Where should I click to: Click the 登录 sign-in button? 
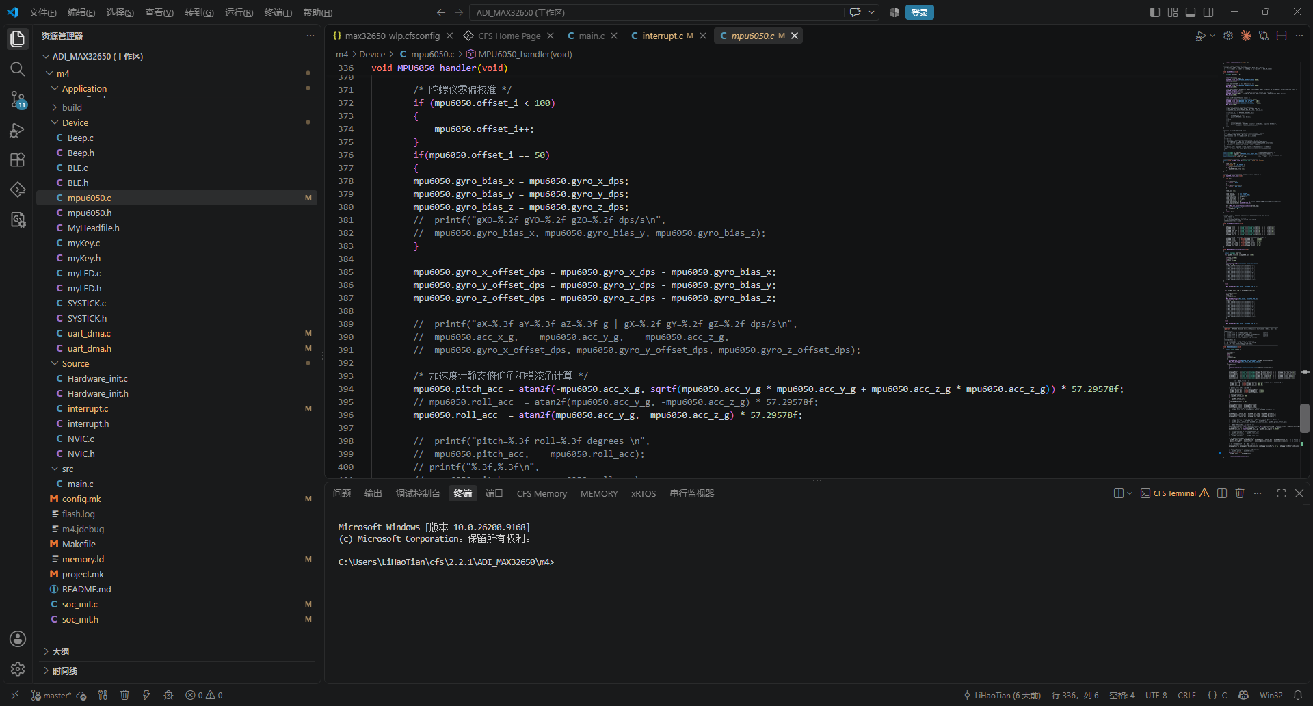coord(919,12)
